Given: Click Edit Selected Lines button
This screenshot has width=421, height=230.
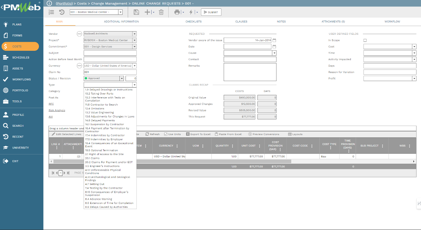Looking at the screenshot, I should pyautogui.click(x=67, y=134).
